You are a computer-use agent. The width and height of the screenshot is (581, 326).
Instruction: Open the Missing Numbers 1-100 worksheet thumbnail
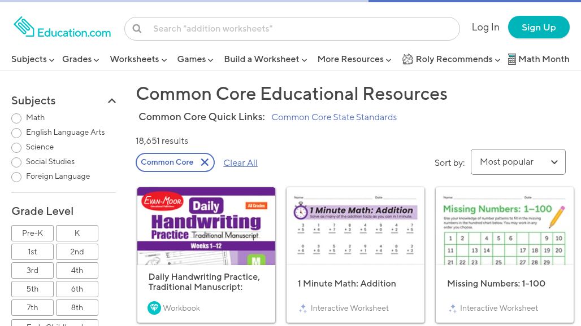tap(504, 226)
